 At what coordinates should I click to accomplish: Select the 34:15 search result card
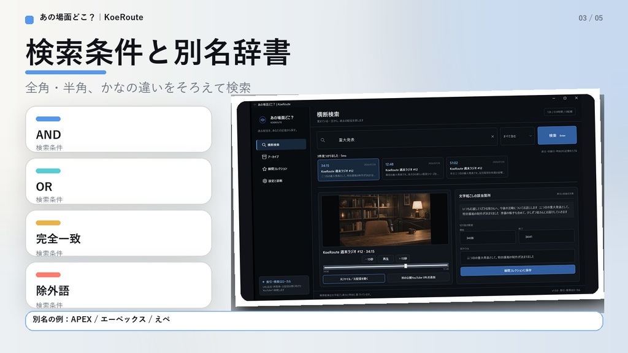point(348,170)
